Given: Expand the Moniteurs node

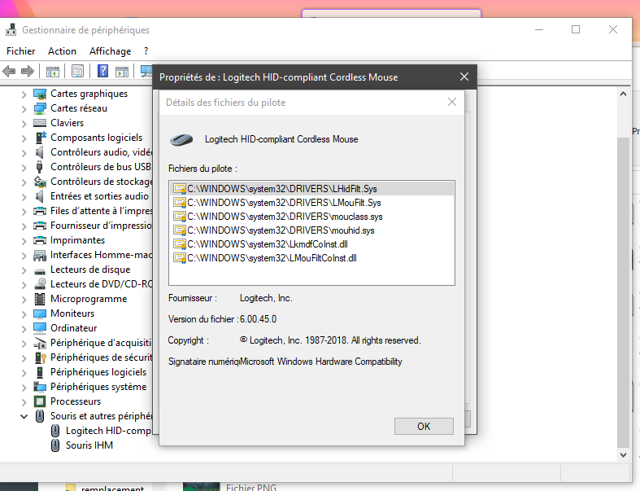Looking at the screenshot, I should point(24,314).
